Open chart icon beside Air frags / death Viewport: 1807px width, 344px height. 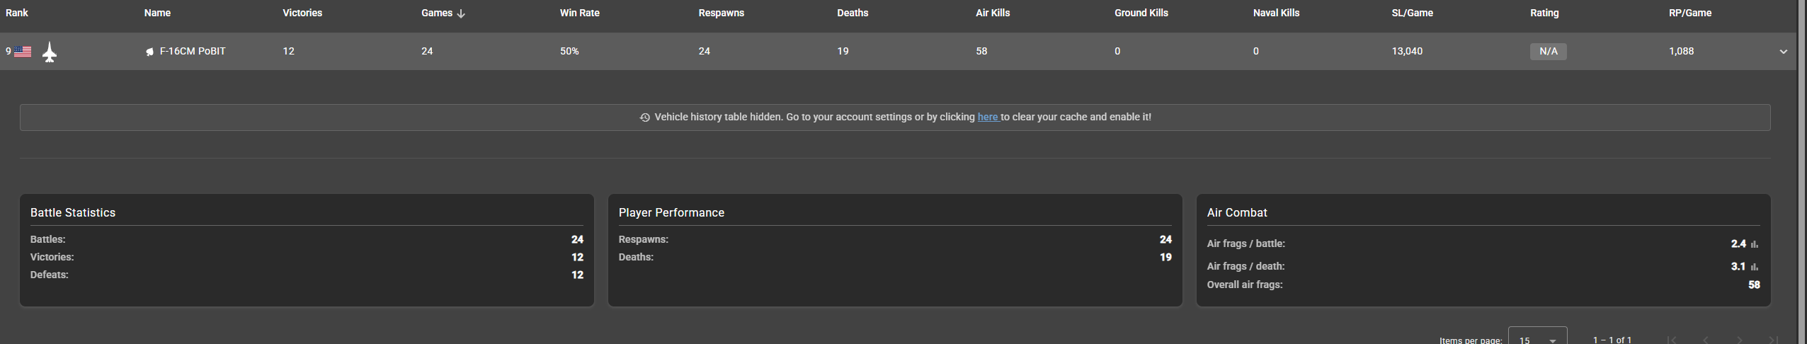click(1755, 267)
